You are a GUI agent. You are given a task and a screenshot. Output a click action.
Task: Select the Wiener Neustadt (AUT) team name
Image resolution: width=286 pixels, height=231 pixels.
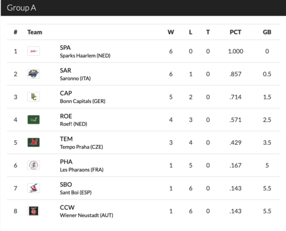(86, 215)
